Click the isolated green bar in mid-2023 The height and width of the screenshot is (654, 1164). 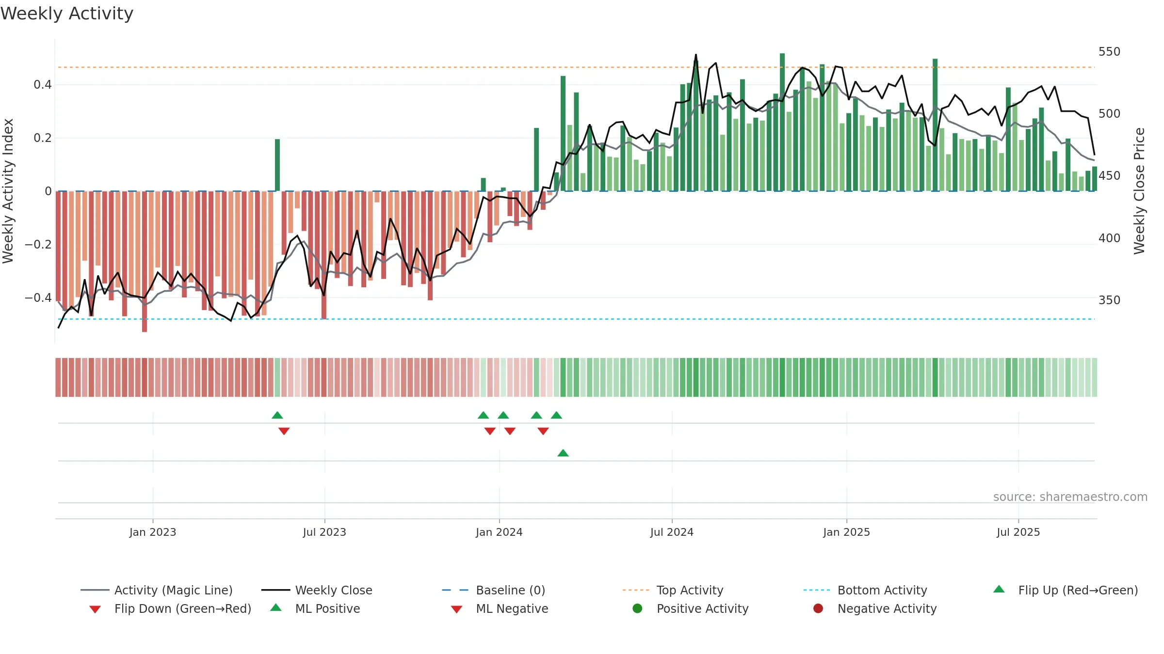tap(277, 165)
